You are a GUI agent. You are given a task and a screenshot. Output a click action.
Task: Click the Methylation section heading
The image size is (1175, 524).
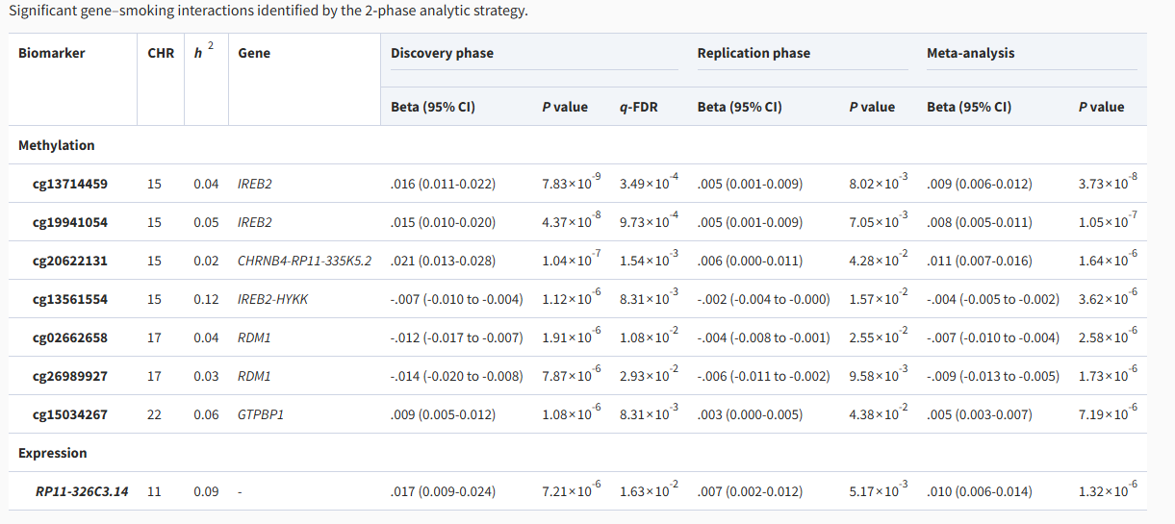pyautogui.click(x=57, y=145)
